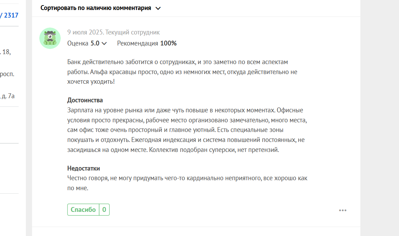The width and height of the screenshot is (399, 236).
Task: Click the "Спасибо" button
Action: (x=83, y=209)
